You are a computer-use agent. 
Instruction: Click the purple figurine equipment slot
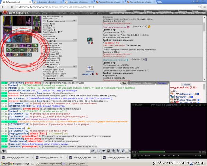click(x=29, y=21)
